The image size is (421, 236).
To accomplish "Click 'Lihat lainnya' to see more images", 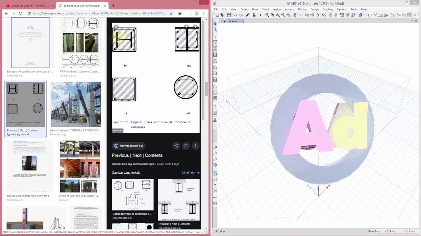I will point(191,172).
